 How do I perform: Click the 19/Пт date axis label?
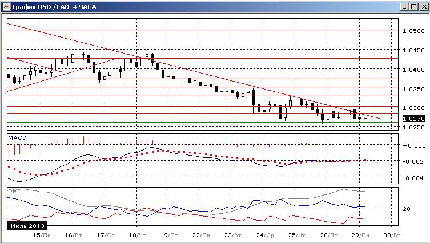(169, 235)
